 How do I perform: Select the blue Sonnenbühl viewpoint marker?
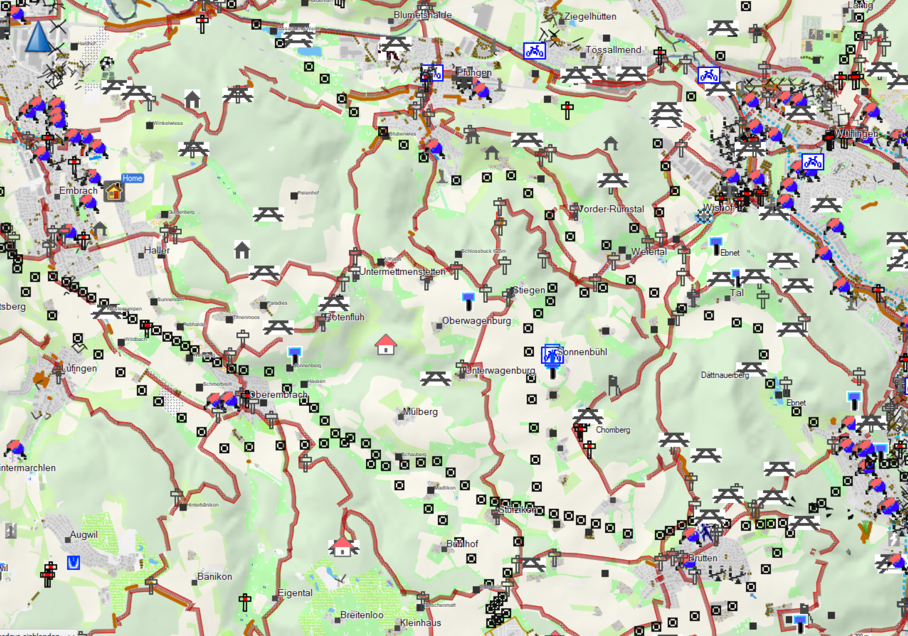[x=552, y=355]
